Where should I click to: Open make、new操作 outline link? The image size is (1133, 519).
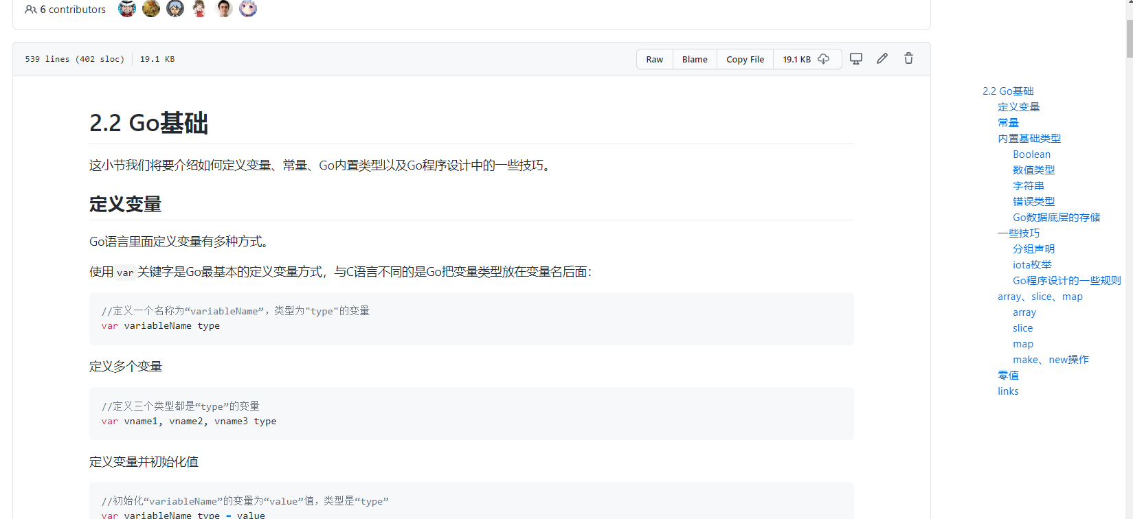1051,360
